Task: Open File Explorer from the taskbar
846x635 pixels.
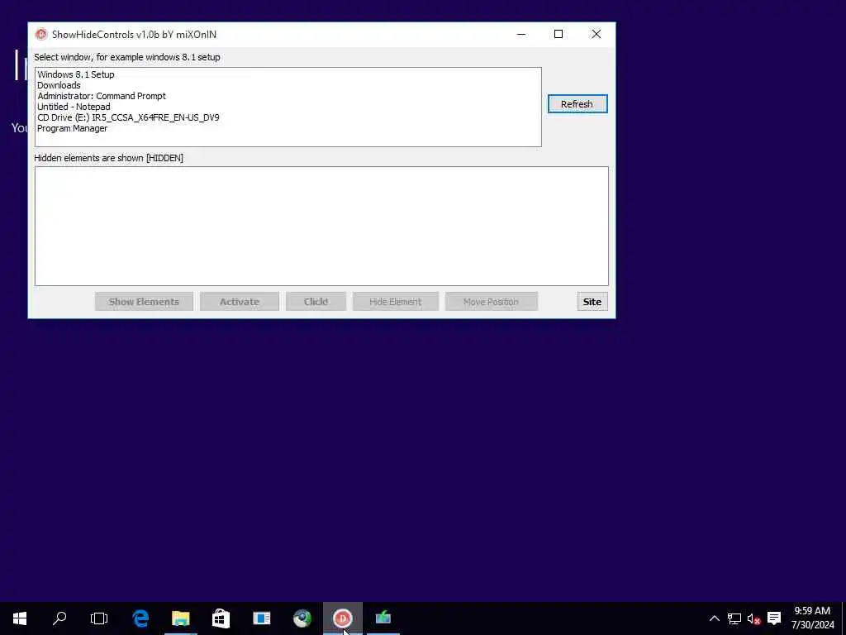Action: click(181, 618)
